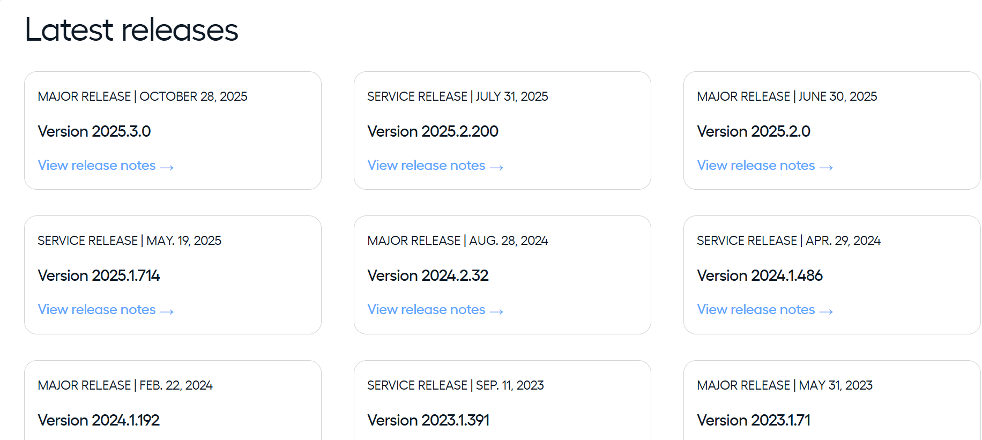
Task: Click the 'Version 2025.3.0' heading text
Action: 94,131
